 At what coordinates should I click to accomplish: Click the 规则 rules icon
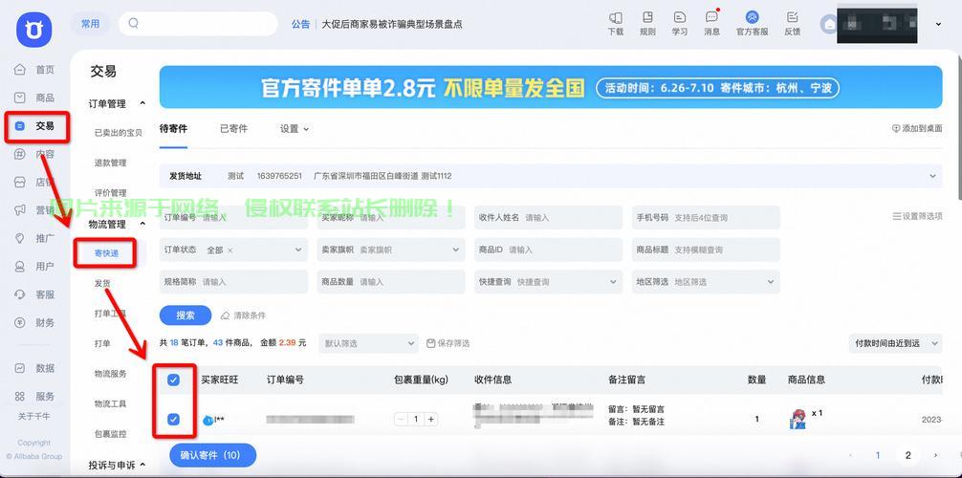647,23
